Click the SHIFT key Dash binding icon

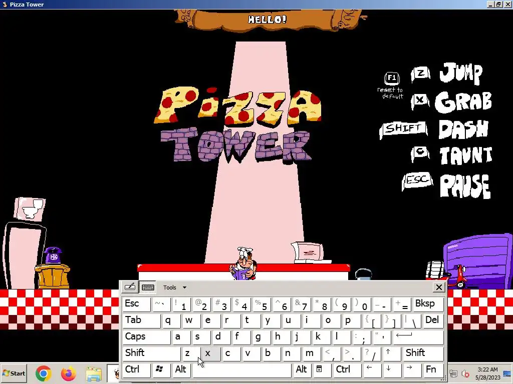pos(403,129)
